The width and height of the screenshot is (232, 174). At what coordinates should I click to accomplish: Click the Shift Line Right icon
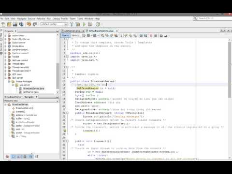coord(145,36)
